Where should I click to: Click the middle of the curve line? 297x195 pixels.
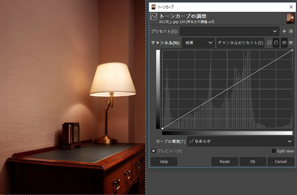tap(227, 90)
